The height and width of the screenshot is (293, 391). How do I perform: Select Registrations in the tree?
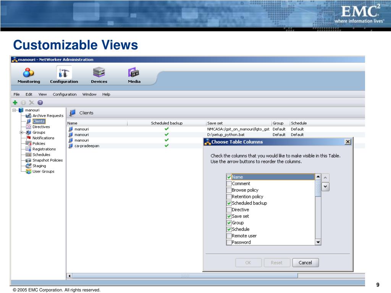click(x=44, y=149)
